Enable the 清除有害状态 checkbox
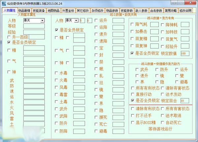 tap(162, 88)
